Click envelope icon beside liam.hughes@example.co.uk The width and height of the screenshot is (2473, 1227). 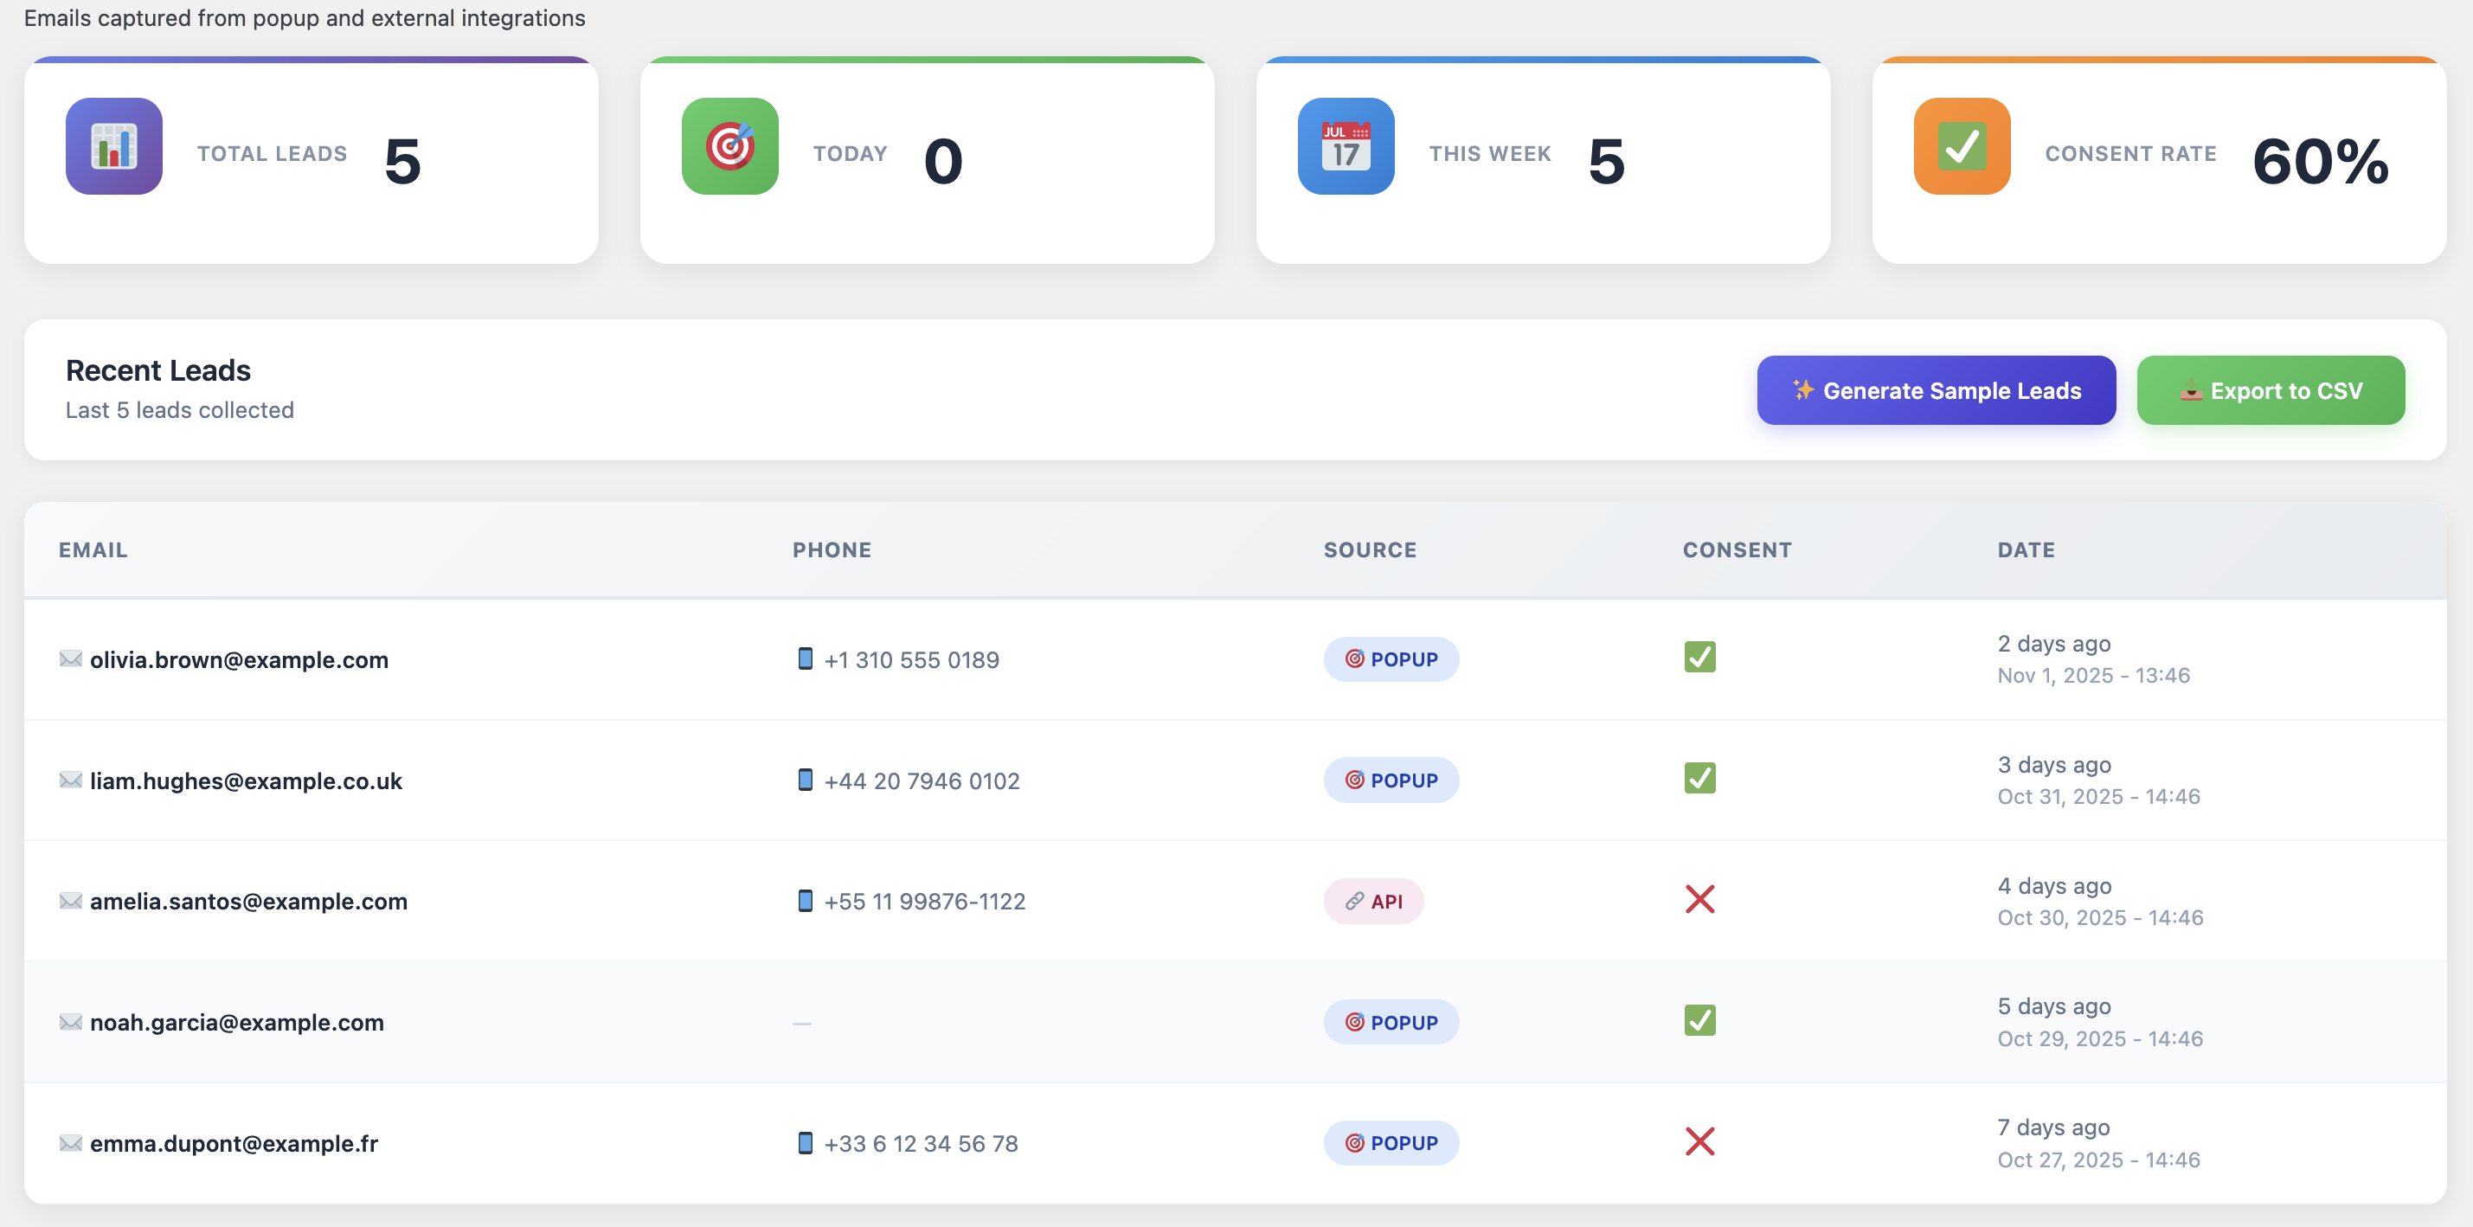(70, 780)
